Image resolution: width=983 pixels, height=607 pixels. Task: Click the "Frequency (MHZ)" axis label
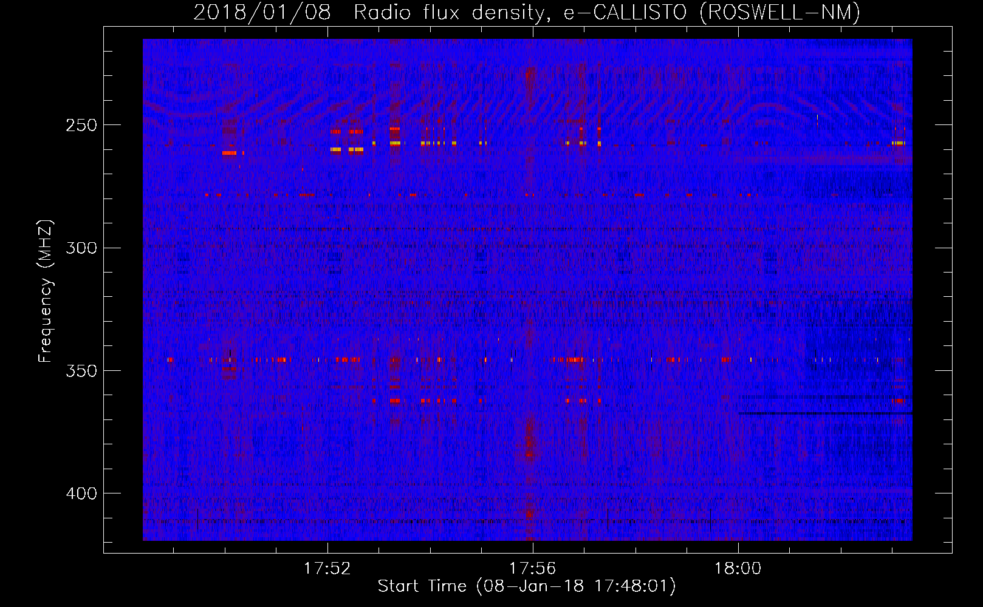tap(46, 291)
